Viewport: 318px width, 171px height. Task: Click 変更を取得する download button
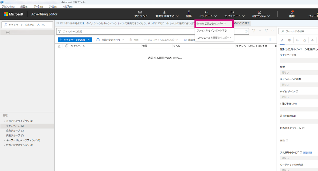click(x=167, y=14)
